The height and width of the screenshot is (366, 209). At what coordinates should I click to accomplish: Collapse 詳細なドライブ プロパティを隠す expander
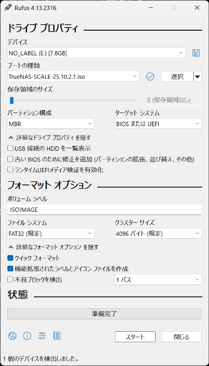coord(50,138)
